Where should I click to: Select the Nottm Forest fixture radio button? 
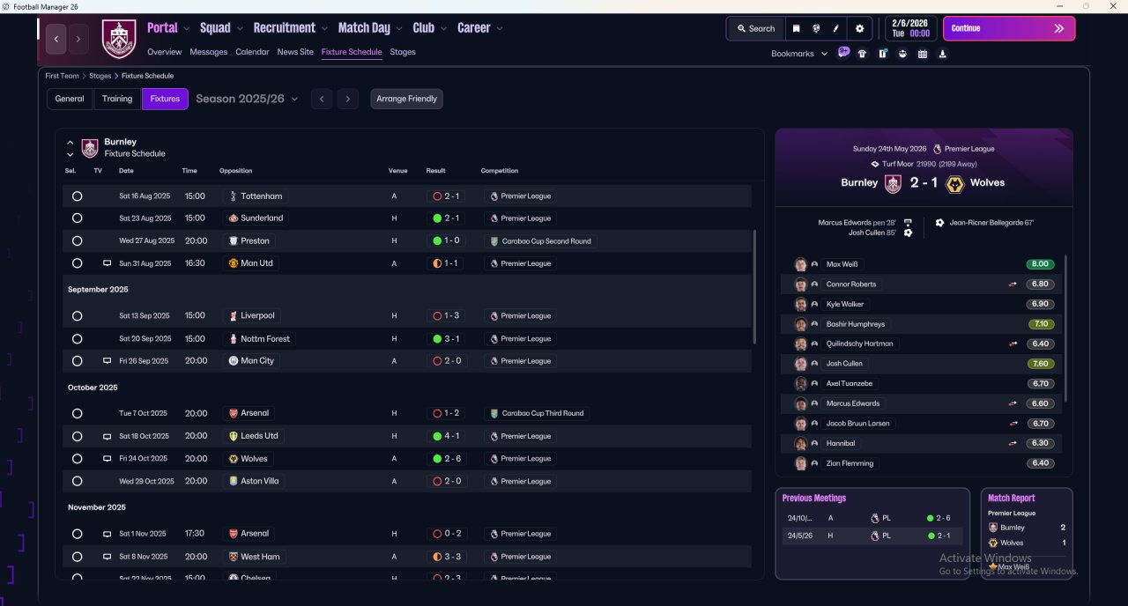[x=77, y=338]
